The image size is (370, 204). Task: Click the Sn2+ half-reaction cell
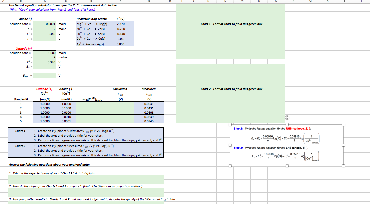click(91, 34)
